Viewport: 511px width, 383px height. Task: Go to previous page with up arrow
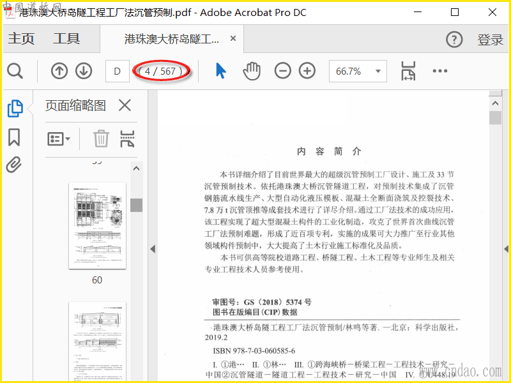(59, 71)
